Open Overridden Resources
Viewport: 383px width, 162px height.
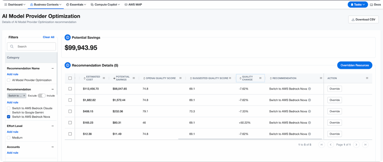[355, 65]
